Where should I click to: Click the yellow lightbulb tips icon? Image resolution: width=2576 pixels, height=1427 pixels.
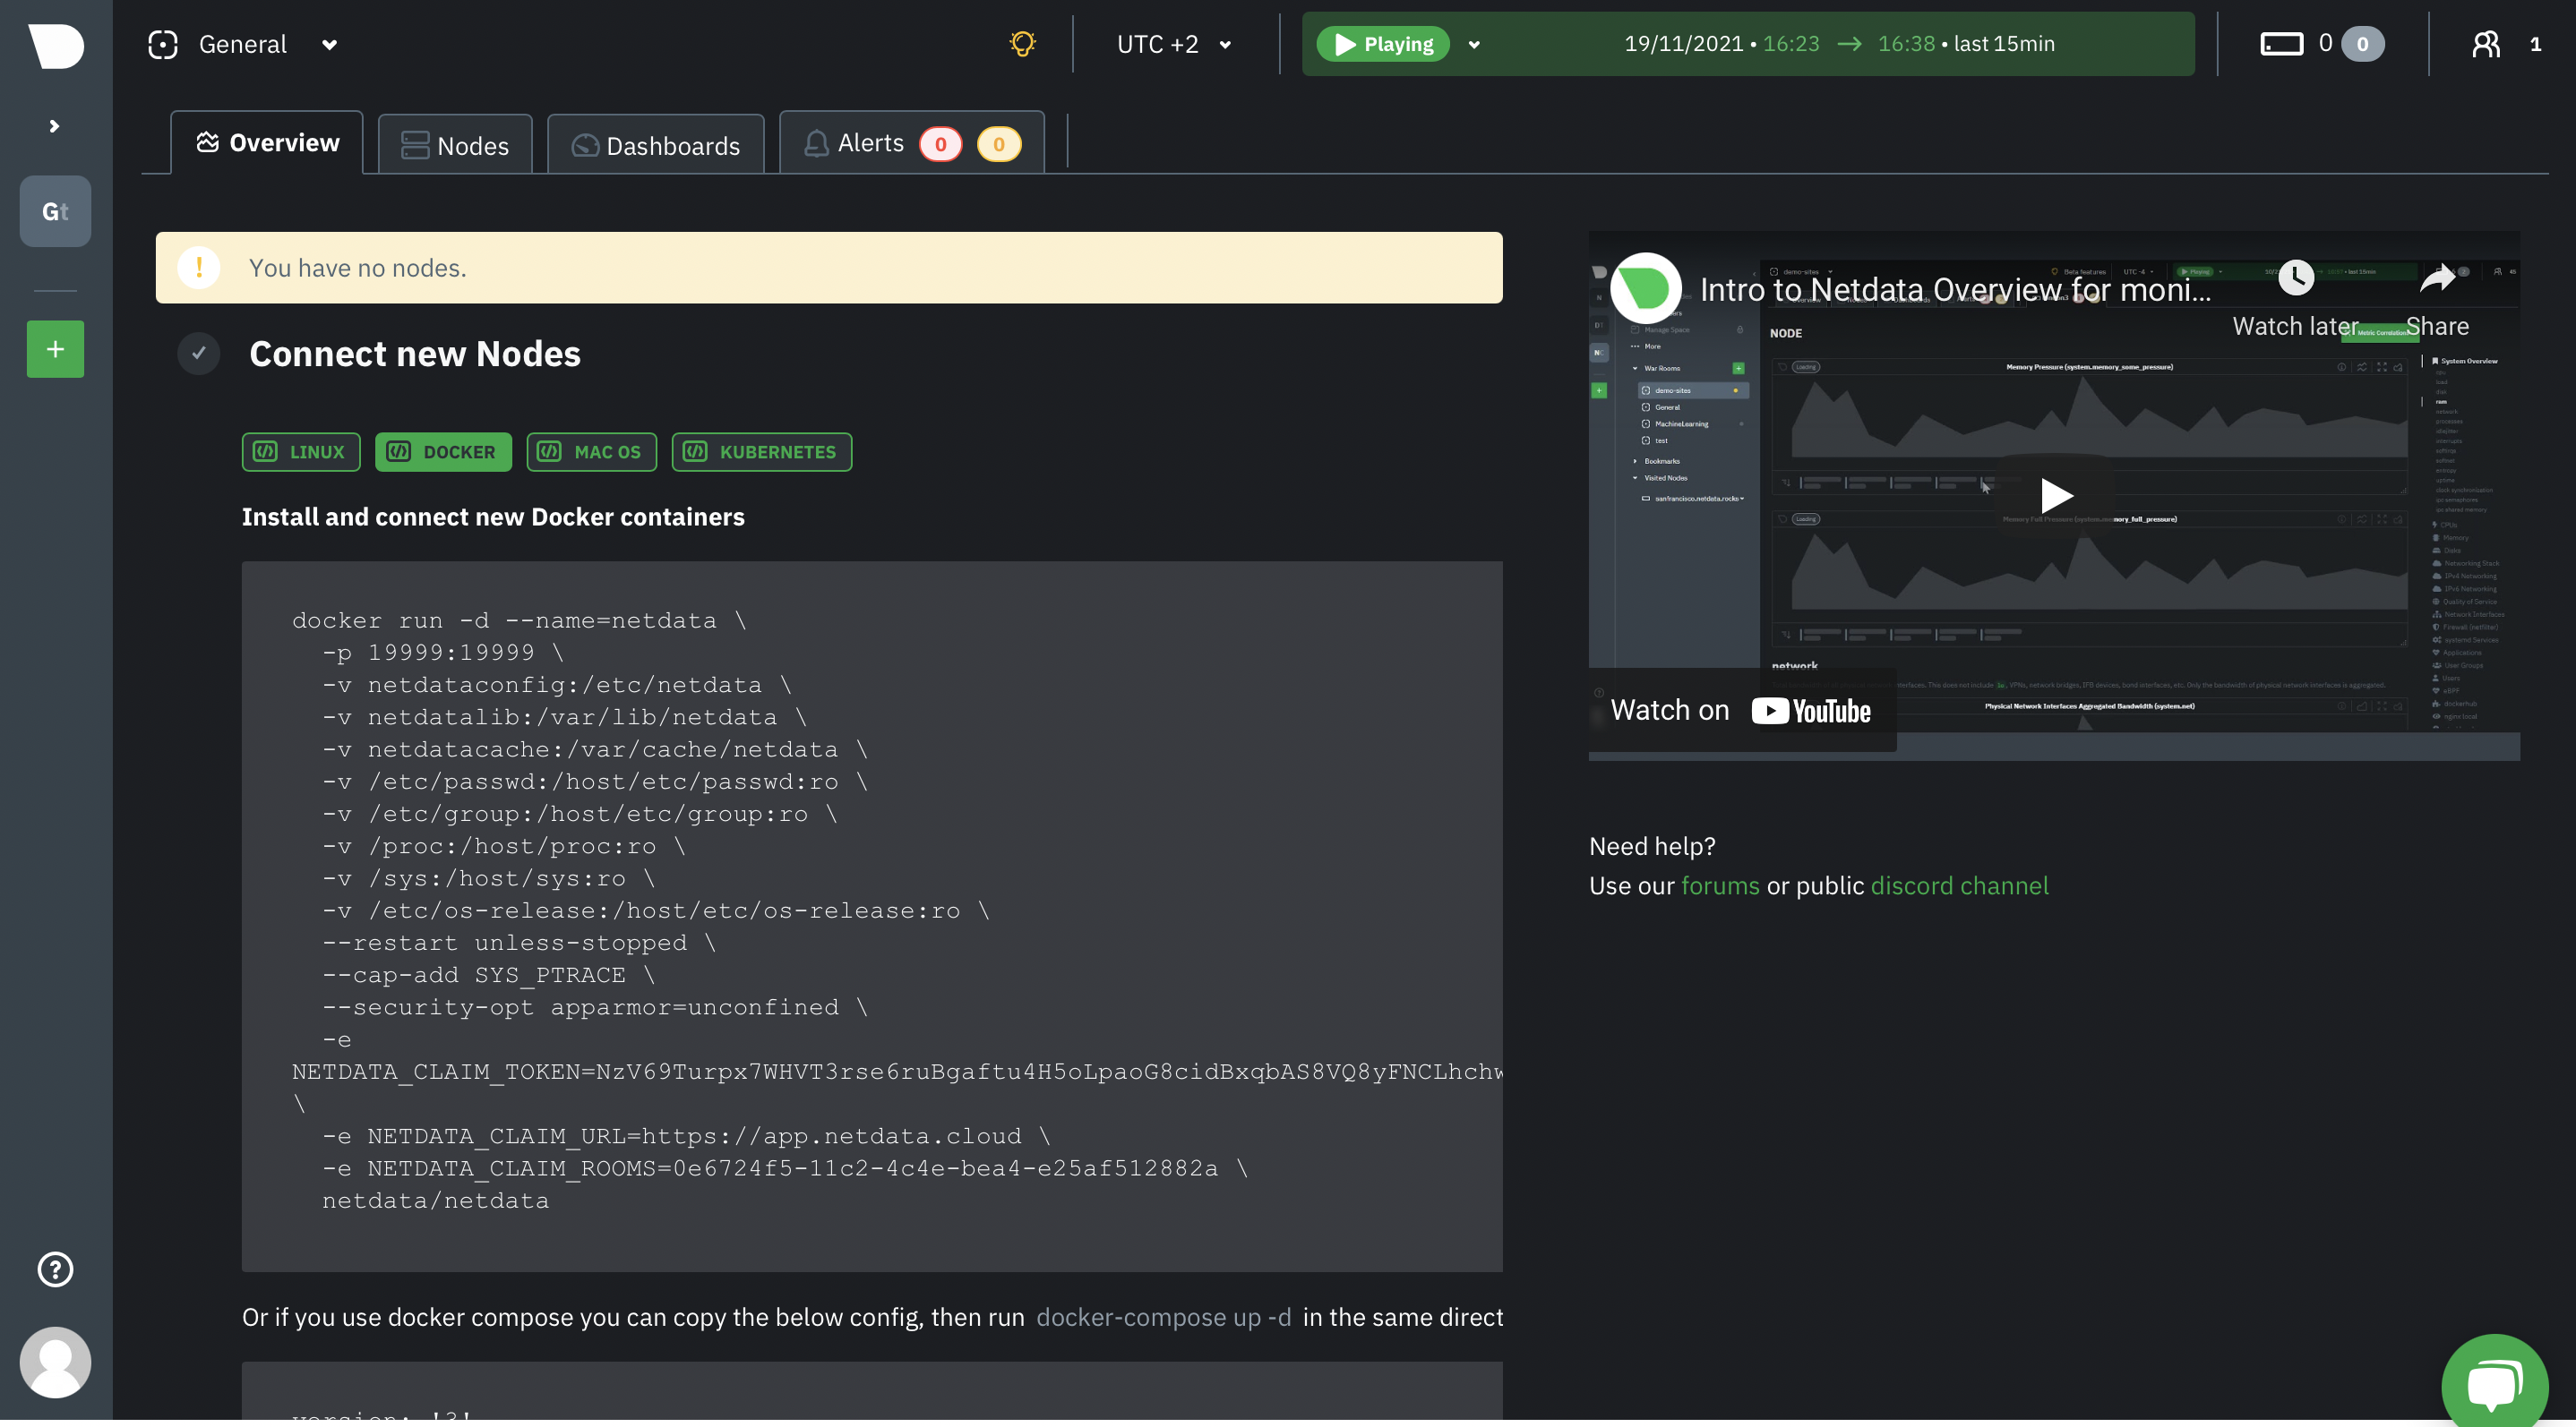tap(1022, 43)
